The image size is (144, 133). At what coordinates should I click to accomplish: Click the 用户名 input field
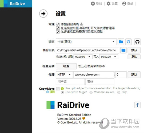coord(70,81)
